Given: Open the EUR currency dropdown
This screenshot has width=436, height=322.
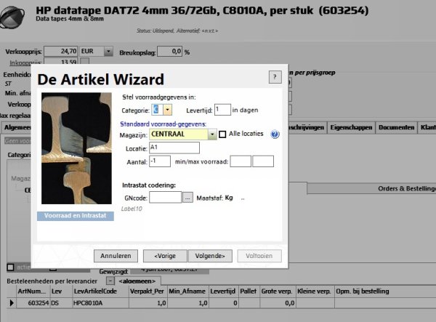Looking at the screenshot, I should coord(108,51).
